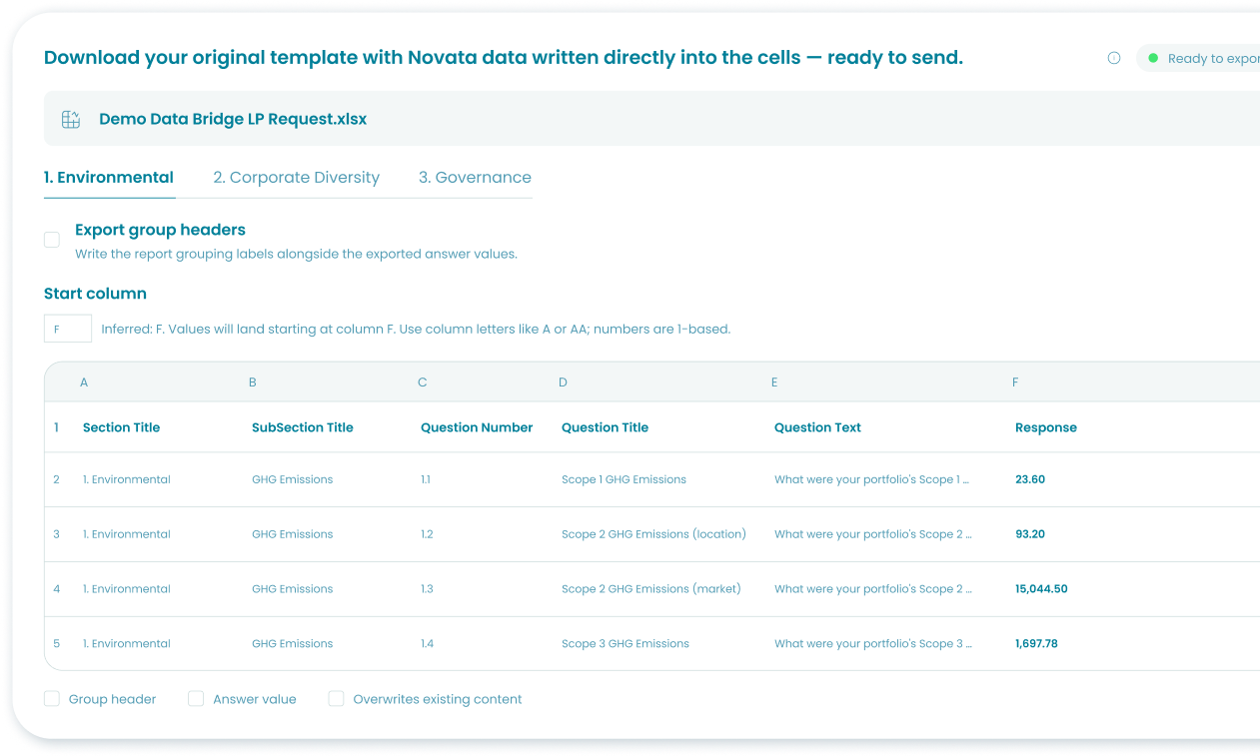Switch to the 1. Environmental tab

click(x=109, y=178)
